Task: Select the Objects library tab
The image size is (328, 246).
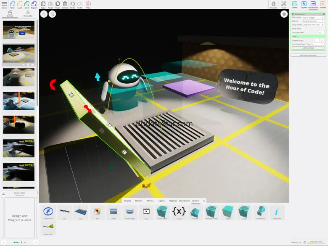Action: (173, 201)
